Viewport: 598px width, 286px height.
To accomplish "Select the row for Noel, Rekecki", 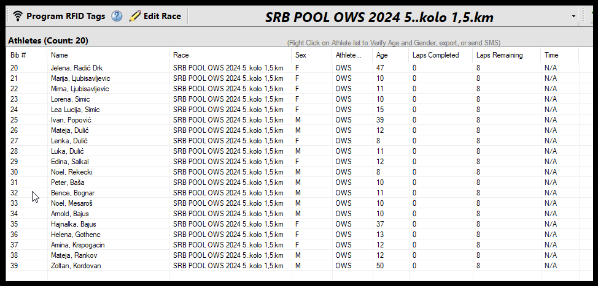I will tap(71, 172).
